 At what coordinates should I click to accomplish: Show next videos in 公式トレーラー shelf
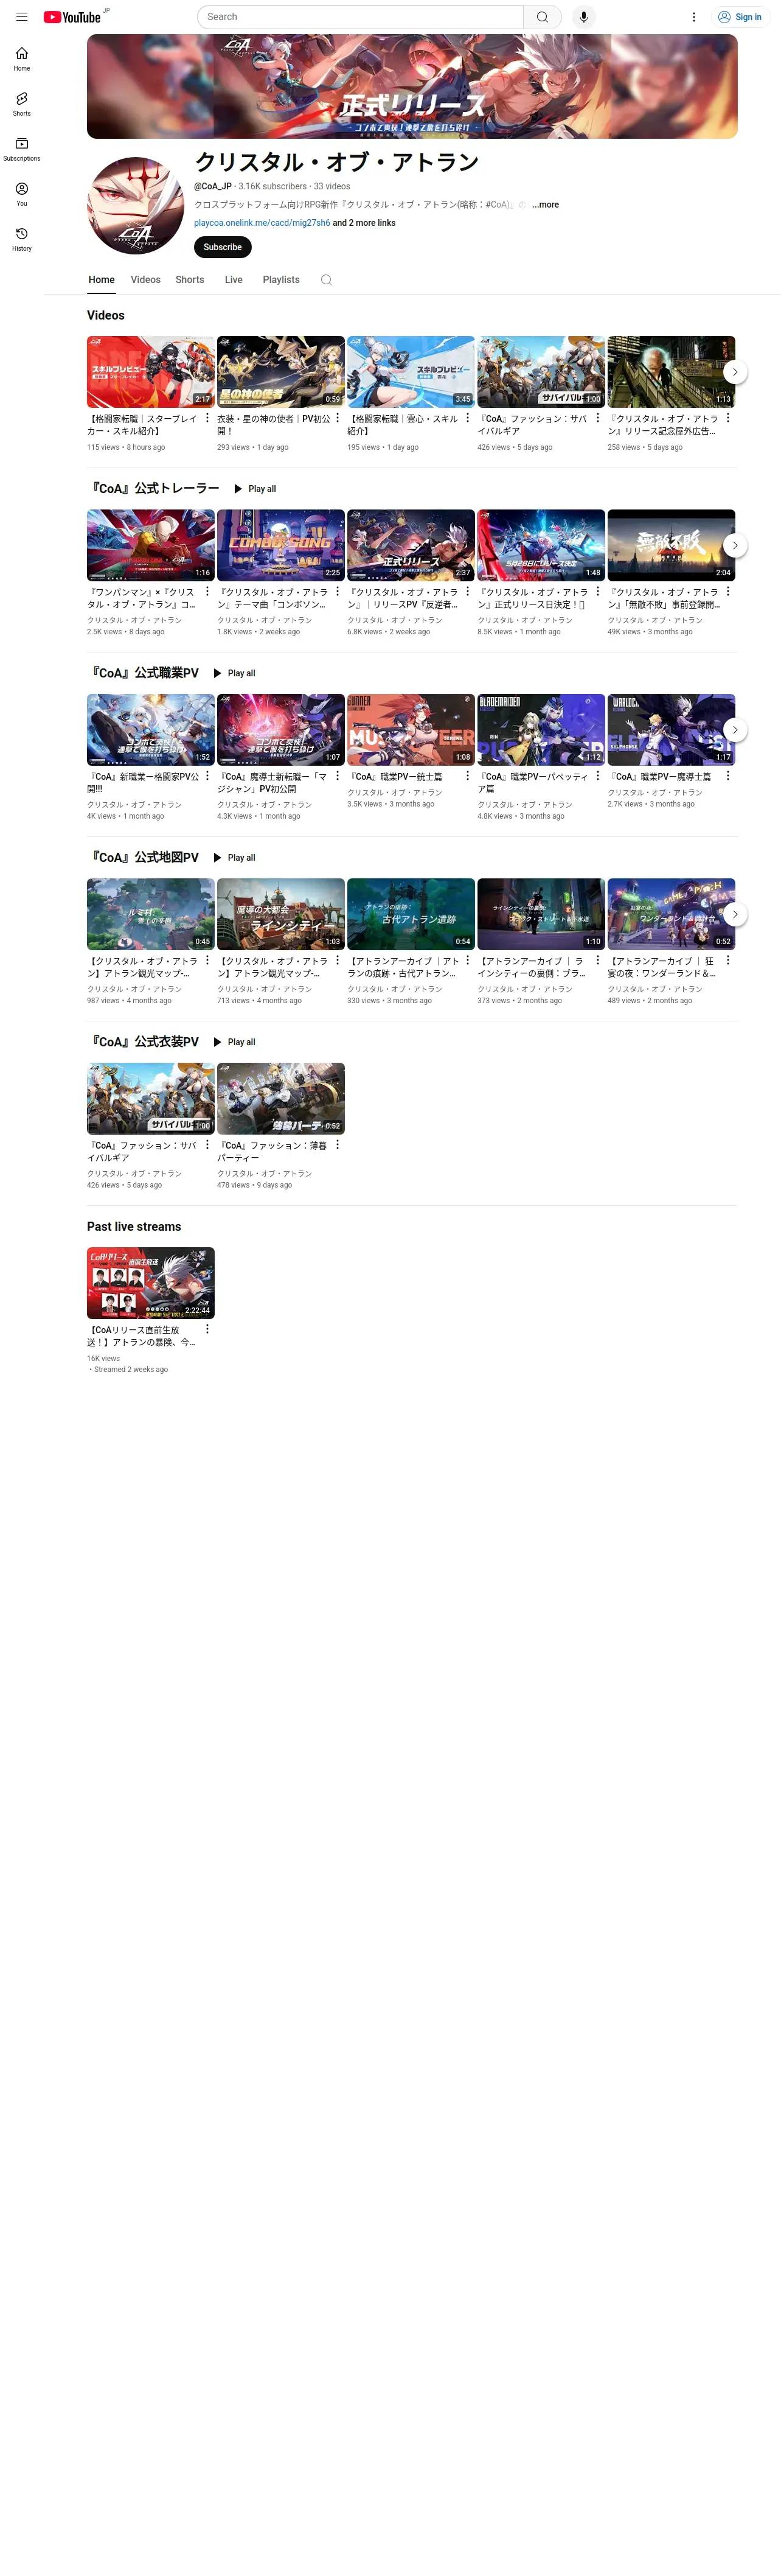pyautogui.click(x=735, y=545)
